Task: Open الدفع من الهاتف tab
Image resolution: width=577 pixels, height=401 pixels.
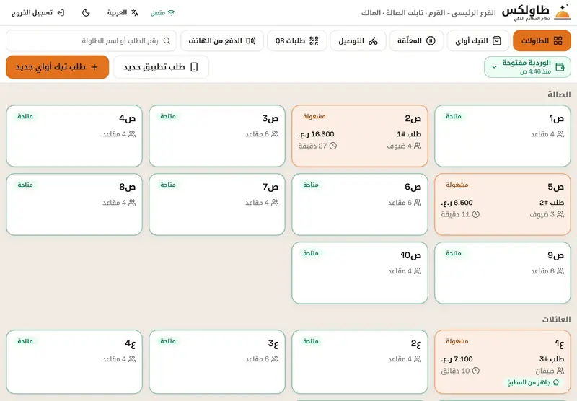Action: click(222, 40)
